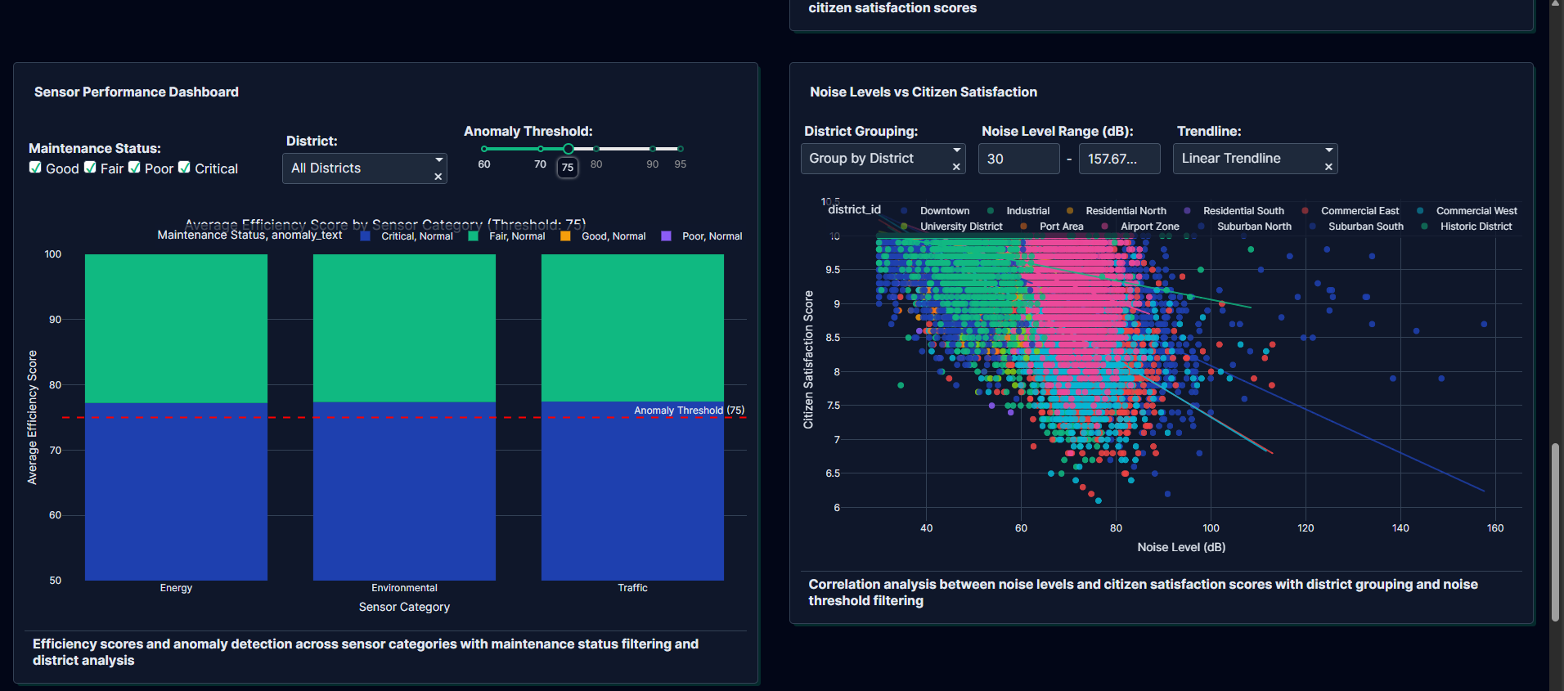Viewport: 1564px width, 691px height.
Task: Expand the Trendline dropdown arrow
Action: tap(1329, 150)
